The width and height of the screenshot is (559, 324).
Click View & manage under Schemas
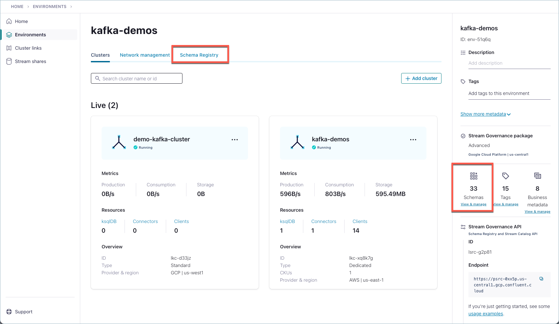[473, 204]
